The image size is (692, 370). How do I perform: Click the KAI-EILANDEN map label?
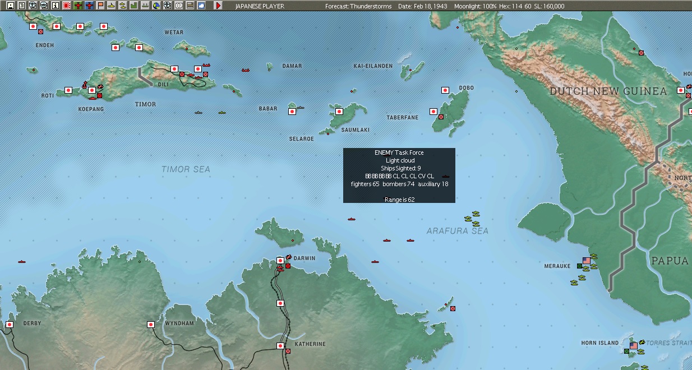[373, 66]
